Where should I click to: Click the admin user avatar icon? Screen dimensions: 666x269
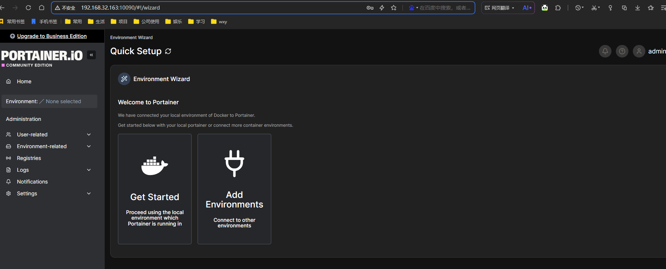coord(639,51)
